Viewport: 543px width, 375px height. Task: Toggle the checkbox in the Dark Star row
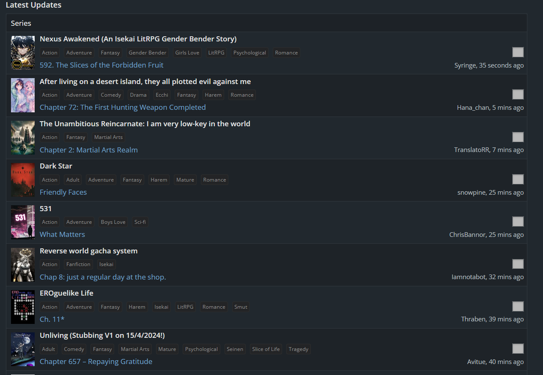pos(518,179)
